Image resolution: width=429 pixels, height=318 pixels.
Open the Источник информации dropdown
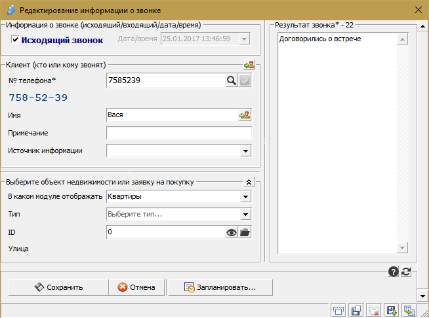245,150
